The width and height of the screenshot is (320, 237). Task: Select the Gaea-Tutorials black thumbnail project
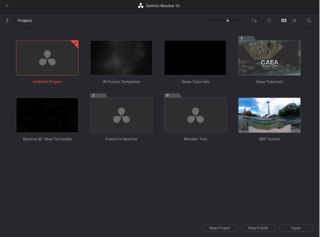(x=195, y=58)
